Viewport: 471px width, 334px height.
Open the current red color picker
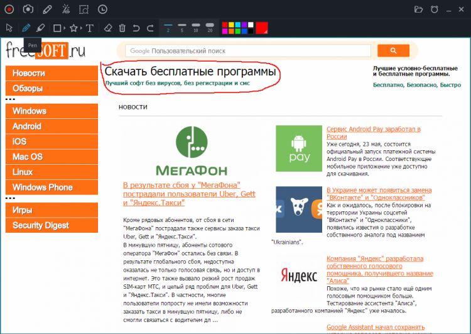262,28
